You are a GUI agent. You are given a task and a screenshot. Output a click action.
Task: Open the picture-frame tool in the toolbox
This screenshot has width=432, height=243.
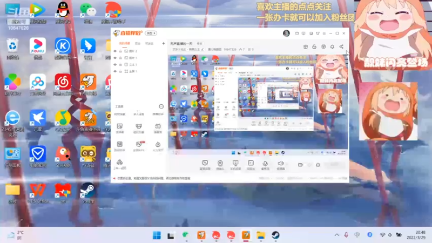[x=119, y=129]
